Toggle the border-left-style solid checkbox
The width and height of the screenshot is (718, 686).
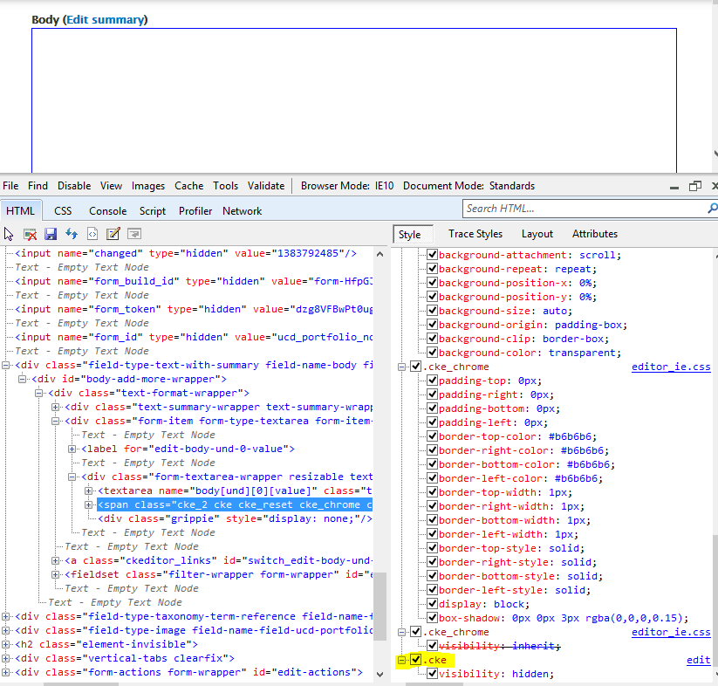(432, 590)
